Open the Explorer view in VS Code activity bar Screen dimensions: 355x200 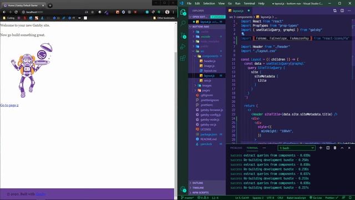point(183,12)
